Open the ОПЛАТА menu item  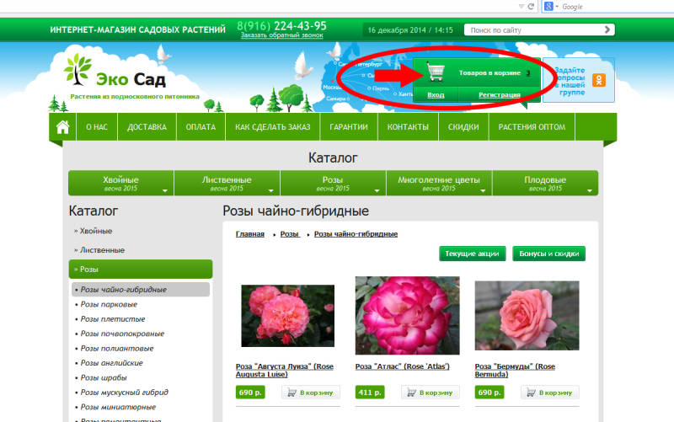[201, 127]
